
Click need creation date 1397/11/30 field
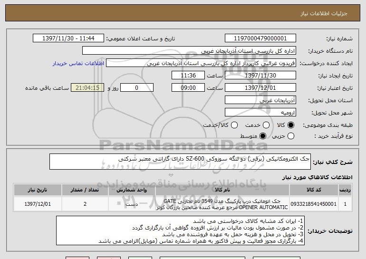260,76
